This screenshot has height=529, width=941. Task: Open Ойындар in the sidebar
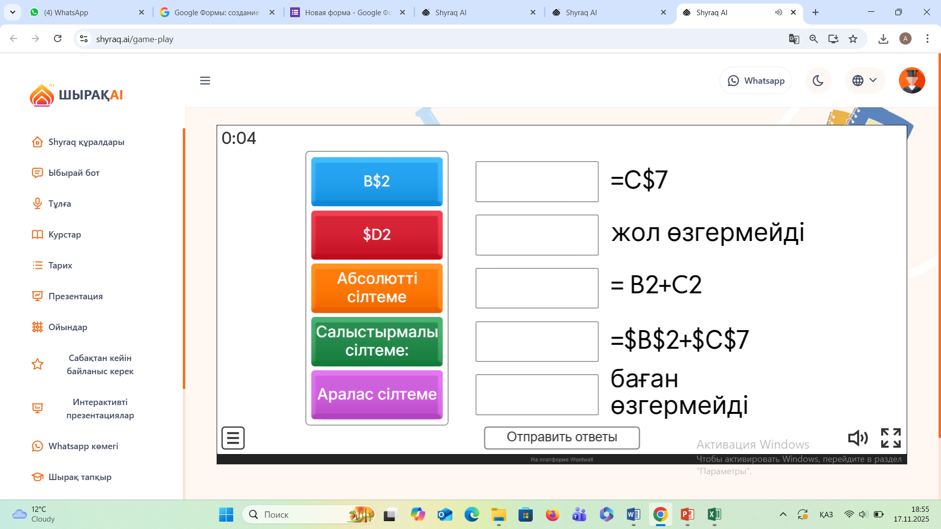[68, 327]
